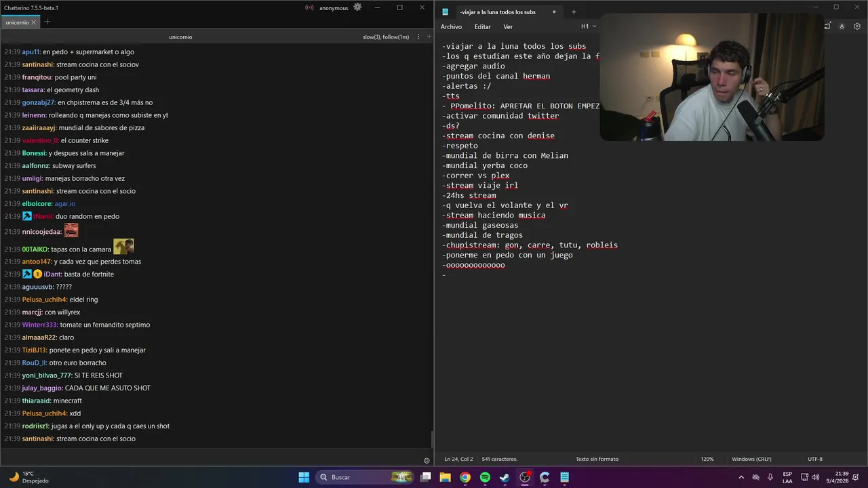Open Spotify from the taskbar
This screenshot has height=488, width=868.
tap(485, 477)
